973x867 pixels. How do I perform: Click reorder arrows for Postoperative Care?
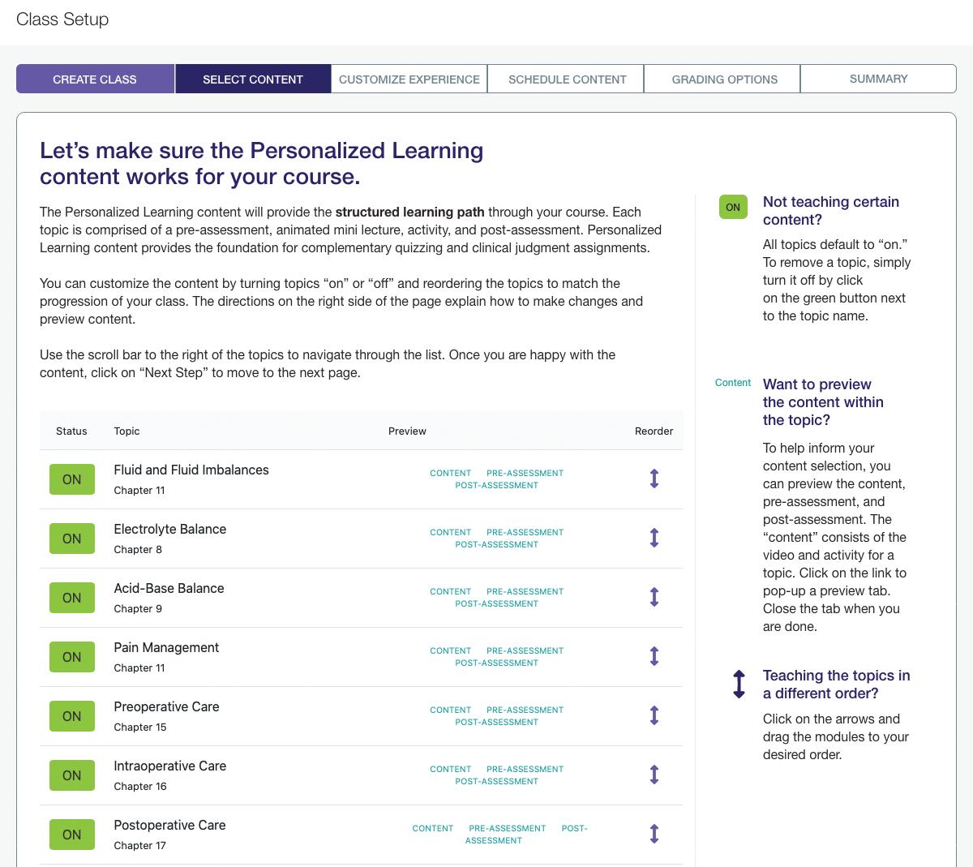point(654,834)
